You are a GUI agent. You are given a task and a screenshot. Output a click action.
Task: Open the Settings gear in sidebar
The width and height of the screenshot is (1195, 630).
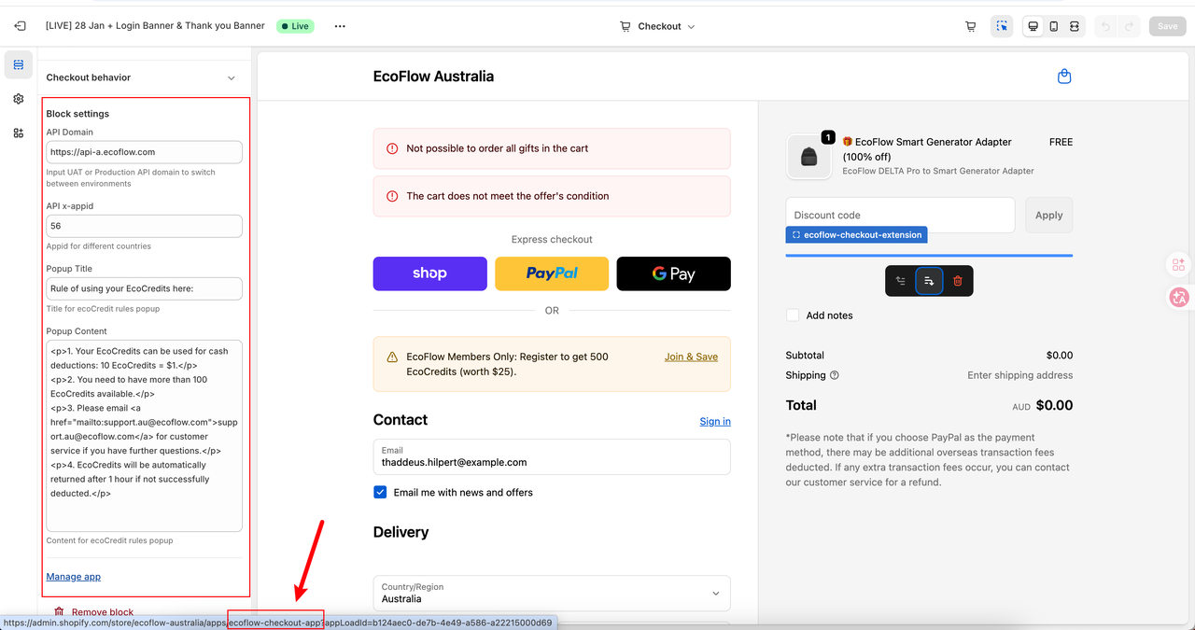coord(19,99)
